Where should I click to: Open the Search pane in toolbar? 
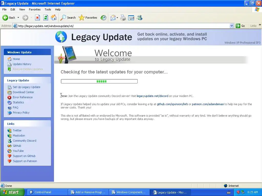click(x=68, y=18)
